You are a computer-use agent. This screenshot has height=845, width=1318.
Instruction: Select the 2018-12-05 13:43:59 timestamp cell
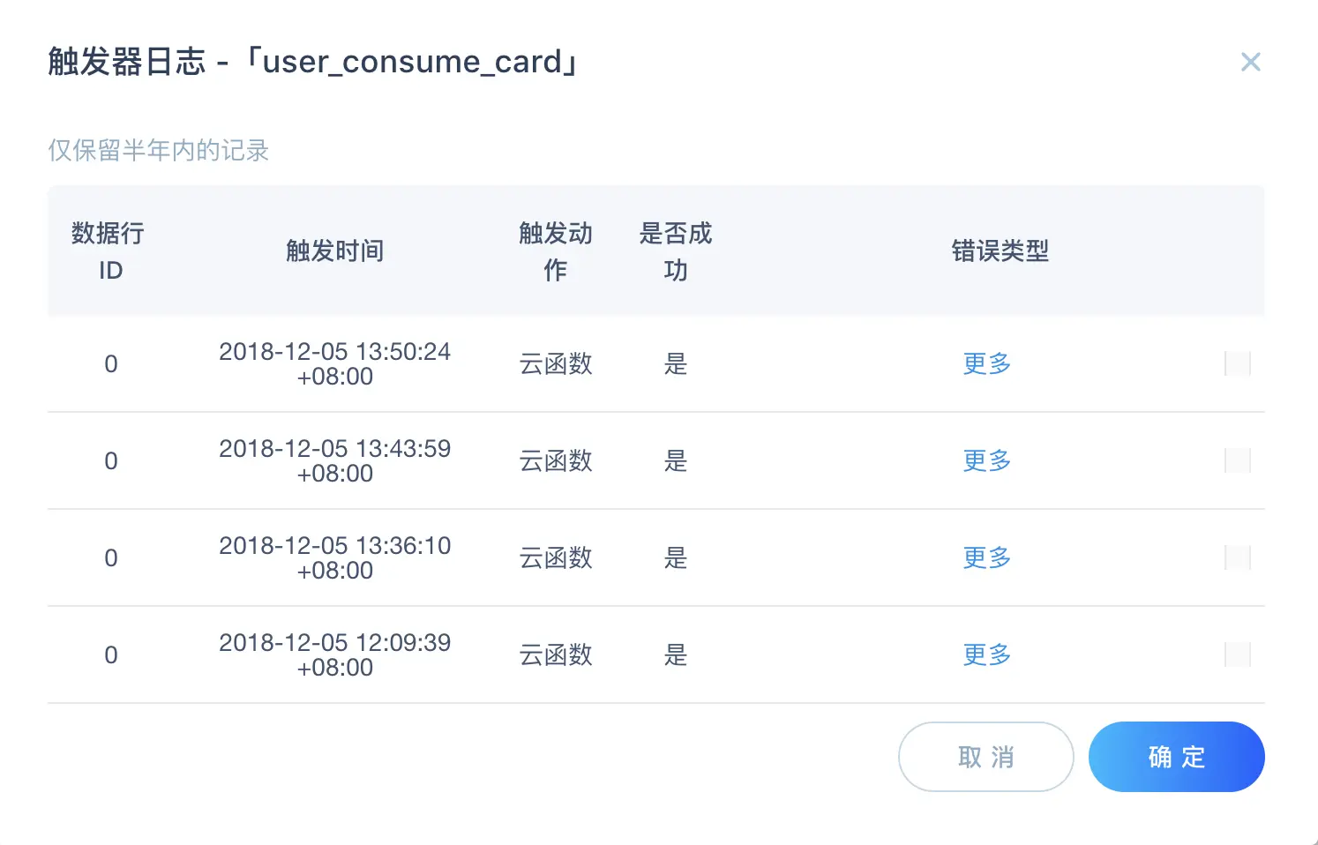point(334,460)
